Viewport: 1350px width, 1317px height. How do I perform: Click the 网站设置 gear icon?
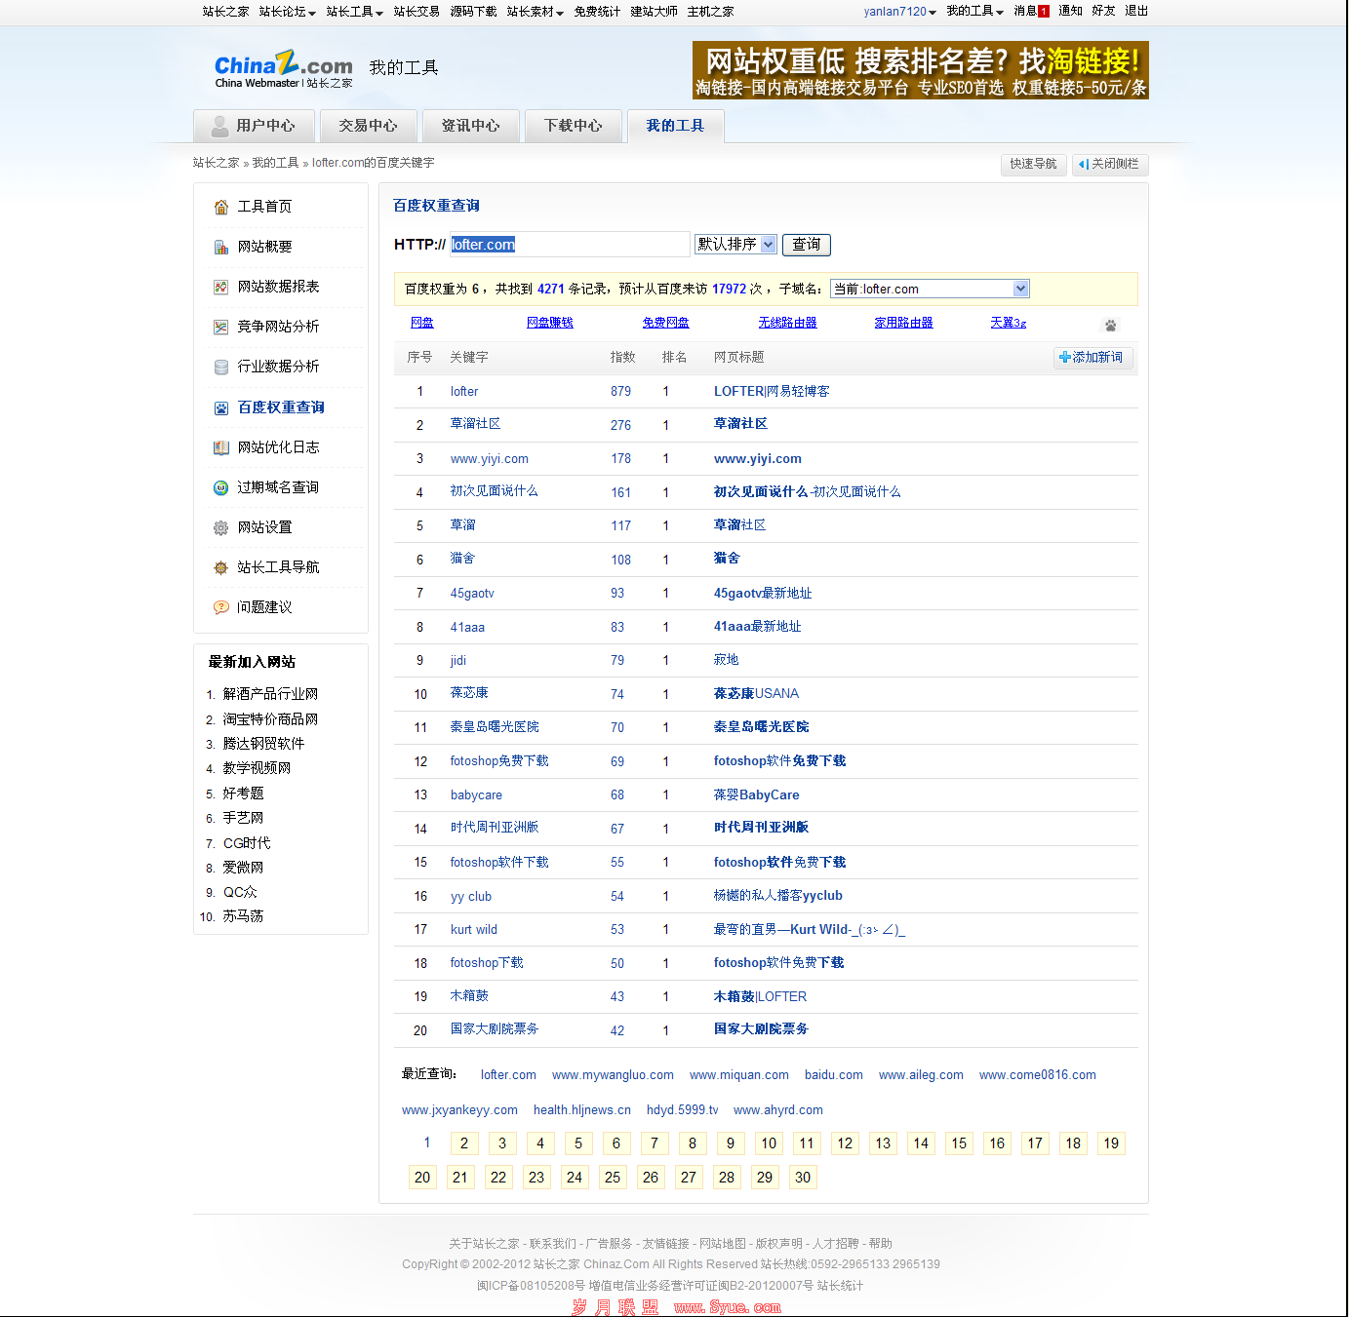(221, 528)
